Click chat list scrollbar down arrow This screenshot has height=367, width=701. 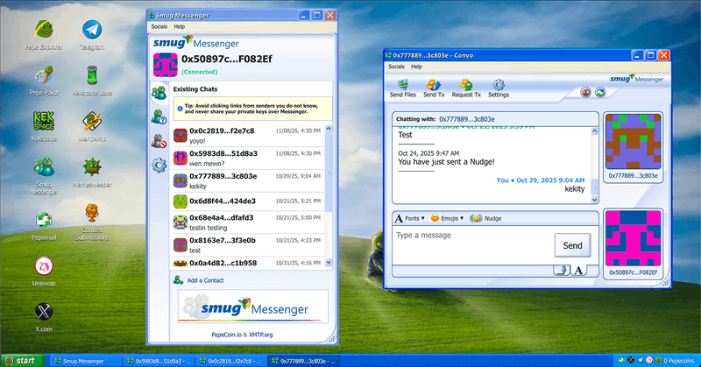coord(329,263)
